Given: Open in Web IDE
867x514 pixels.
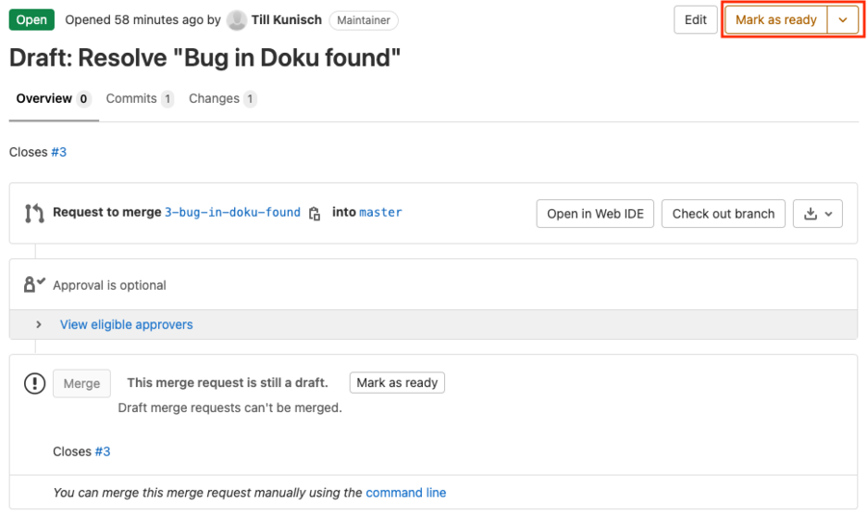Looking at the screenshot, I should pyautogui.click(x=594, y=214).
